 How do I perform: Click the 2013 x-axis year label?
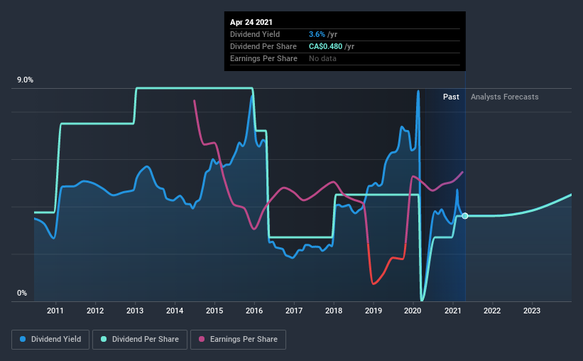135,311
